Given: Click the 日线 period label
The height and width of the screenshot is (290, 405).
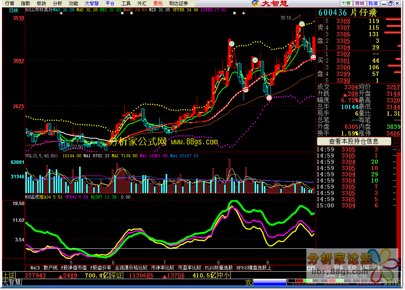Looking at the screenshot, I should tap(14, 11).
